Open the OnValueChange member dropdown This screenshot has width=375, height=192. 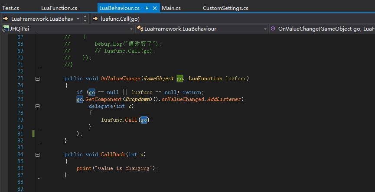point(322,29)
